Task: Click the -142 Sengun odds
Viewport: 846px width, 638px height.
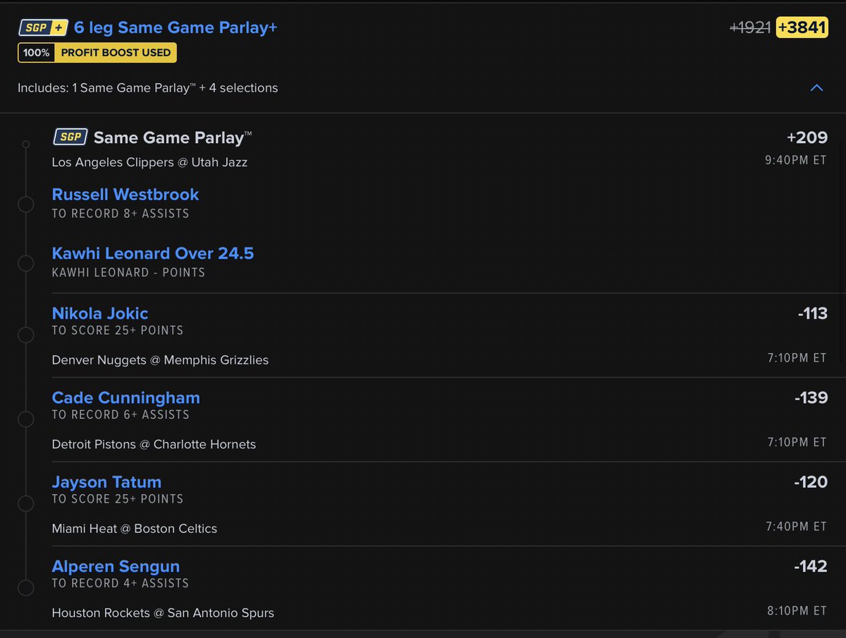Action: (x=811, y=566)
